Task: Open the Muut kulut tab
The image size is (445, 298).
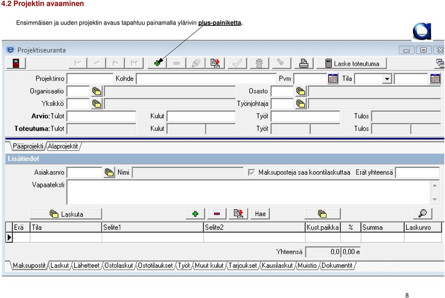Action: [209, 266]
